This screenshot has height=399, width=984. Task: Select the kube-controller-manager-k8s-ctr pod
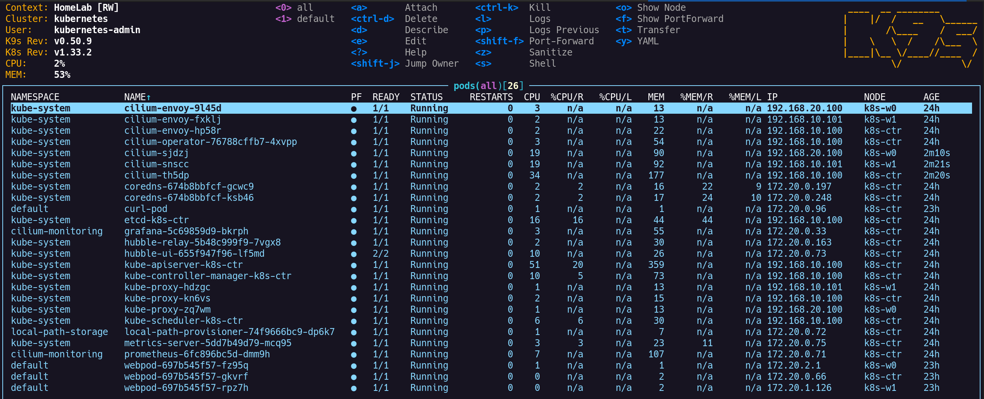pos(491,276)
